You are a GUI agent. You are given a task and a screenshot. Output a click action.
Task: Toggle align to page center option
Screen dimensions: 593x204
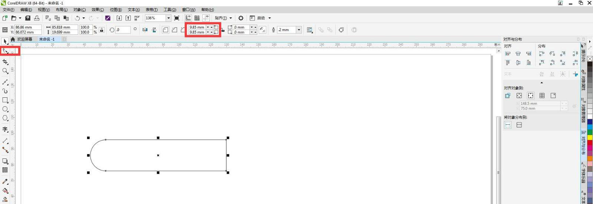click(x=530, y=96)
